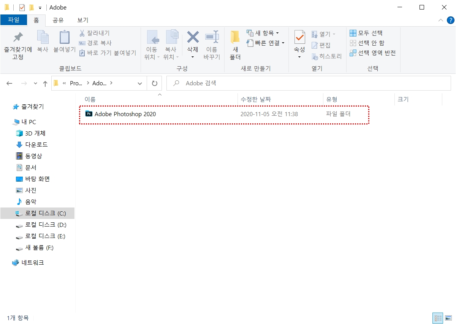Click the Back navigation arrow
The image size is (456, 324).
click(x=9, y=83)
